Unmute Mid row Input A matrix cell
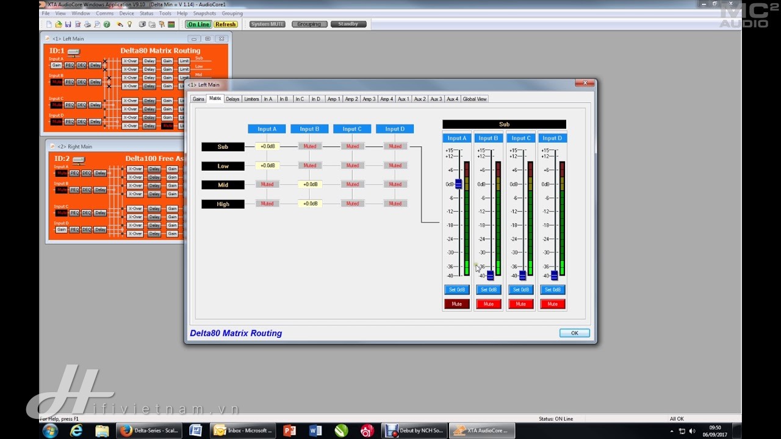 [267, 184]
